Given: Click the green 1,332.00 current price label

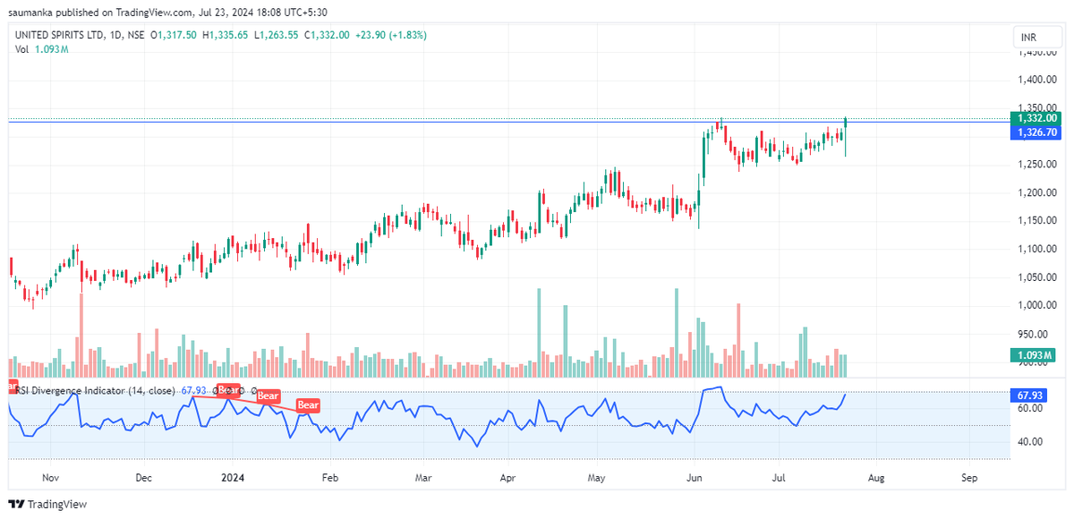Looking at the screenshot, I should tap(1035, 118).
